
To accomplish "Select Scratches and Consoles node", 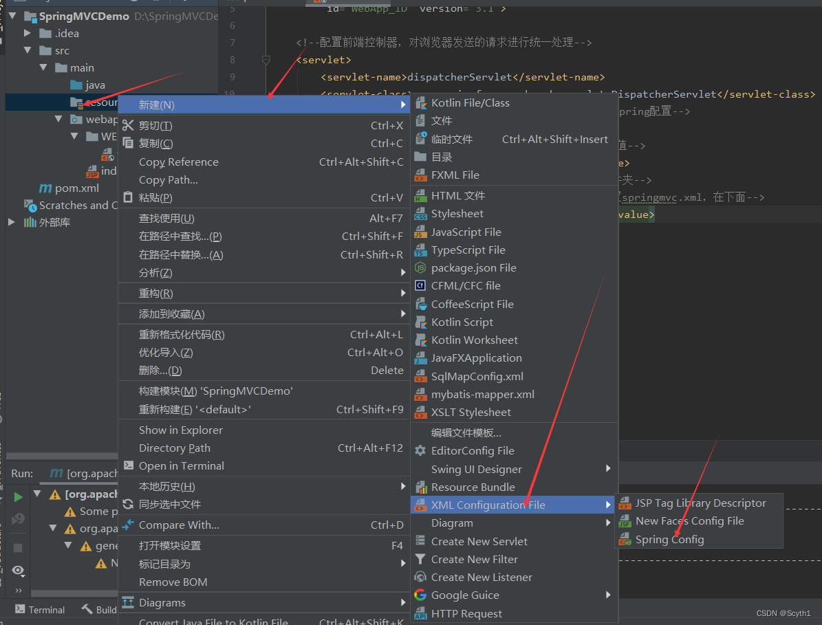I will (71, 206).
